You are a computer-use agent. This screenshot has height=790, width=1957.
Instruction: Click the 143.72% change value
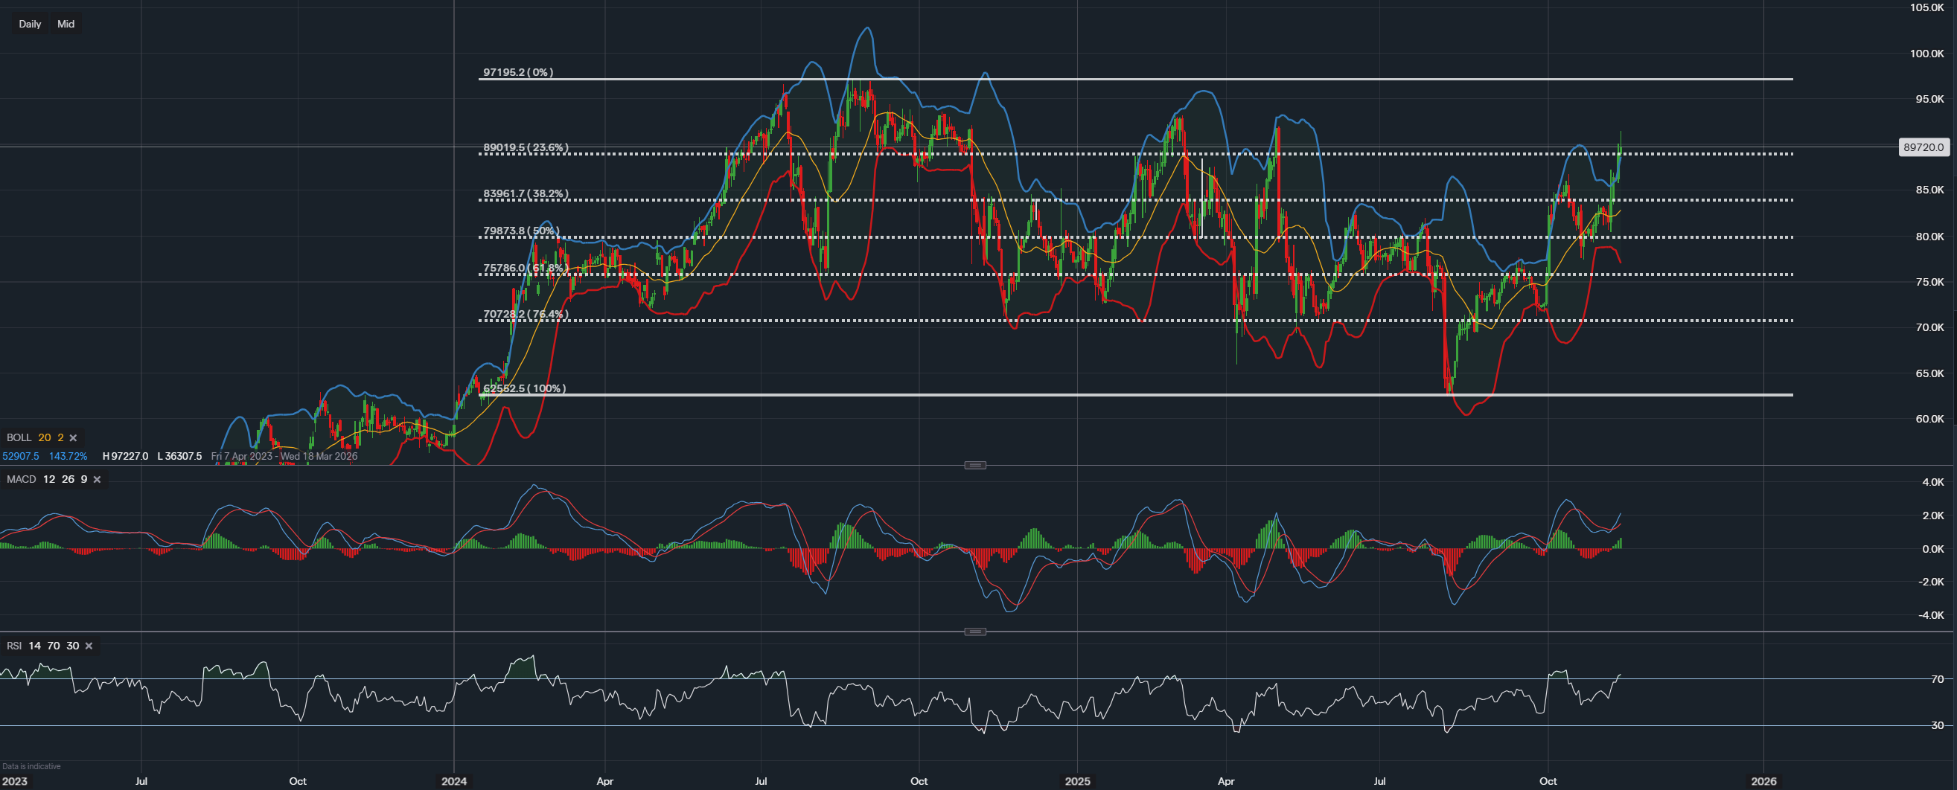click(x=68, y=456)
